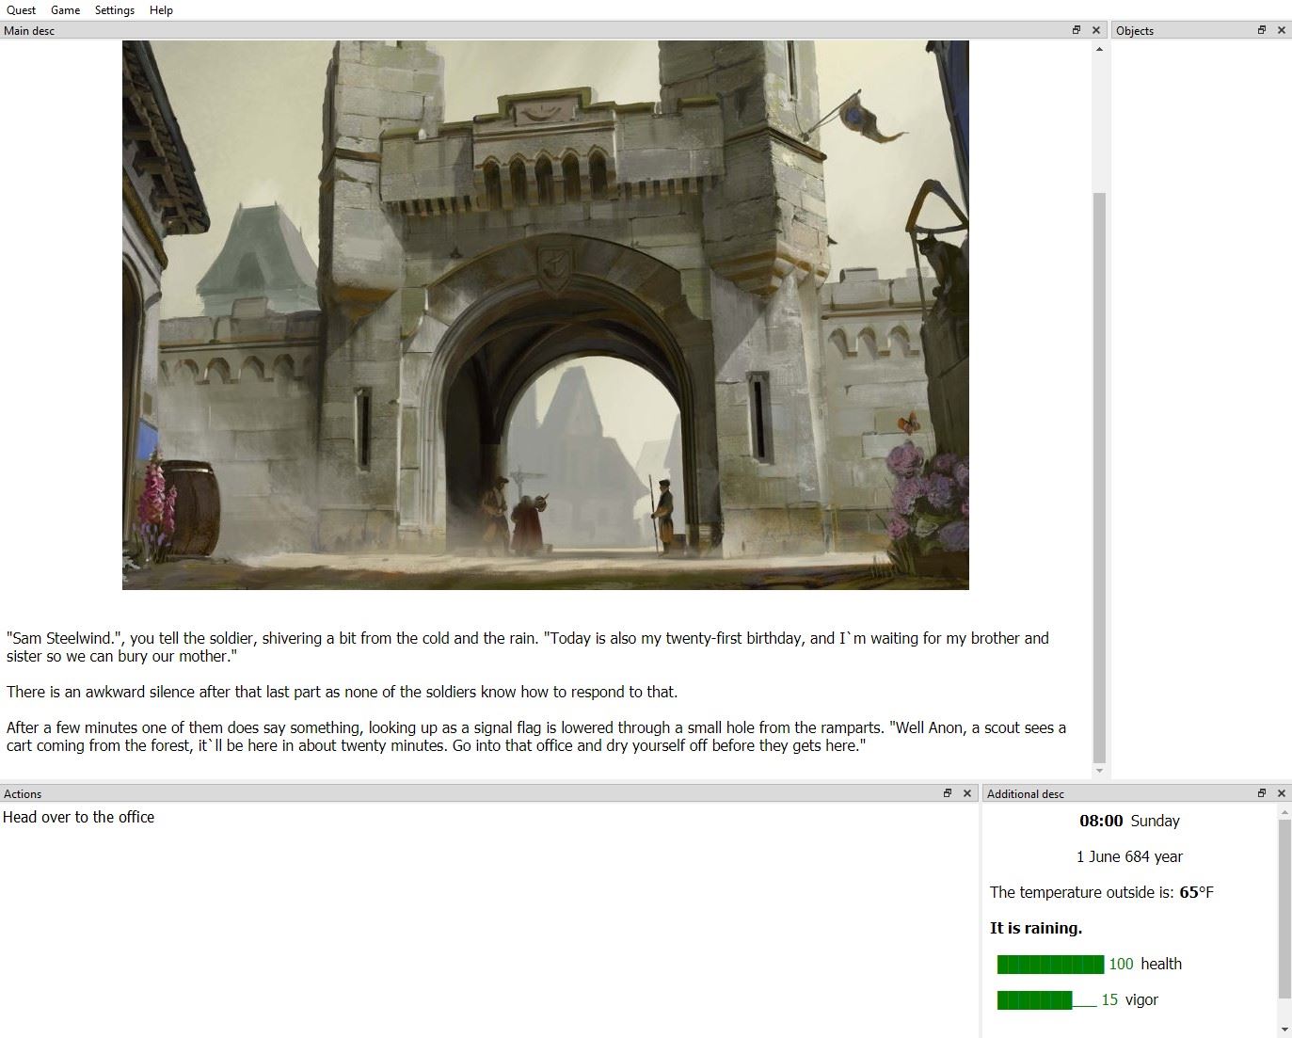
Task: Click Additional desc scrollbar up arrow
Action: [1284, 812]
